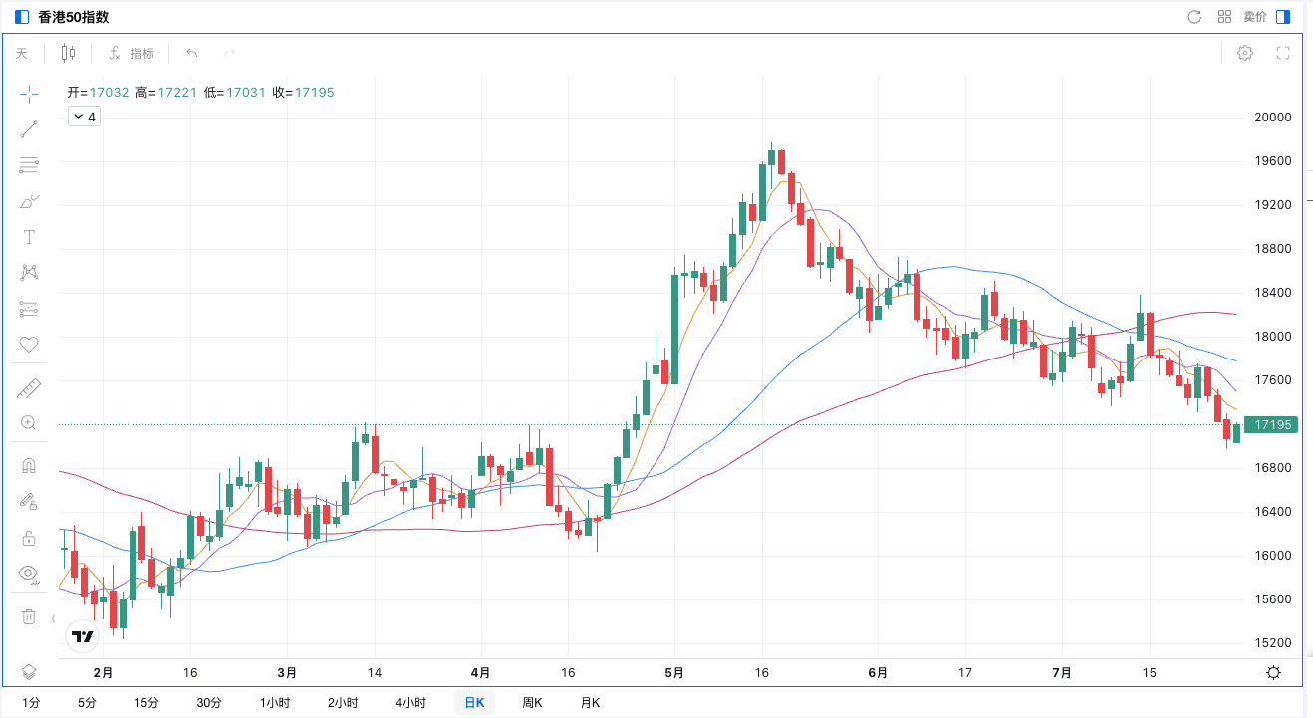Click the high value 高=17221 in legend

166,92
